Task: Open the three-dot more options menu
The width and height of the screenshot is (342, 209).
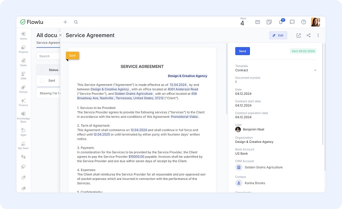Action: coord(318,35)
